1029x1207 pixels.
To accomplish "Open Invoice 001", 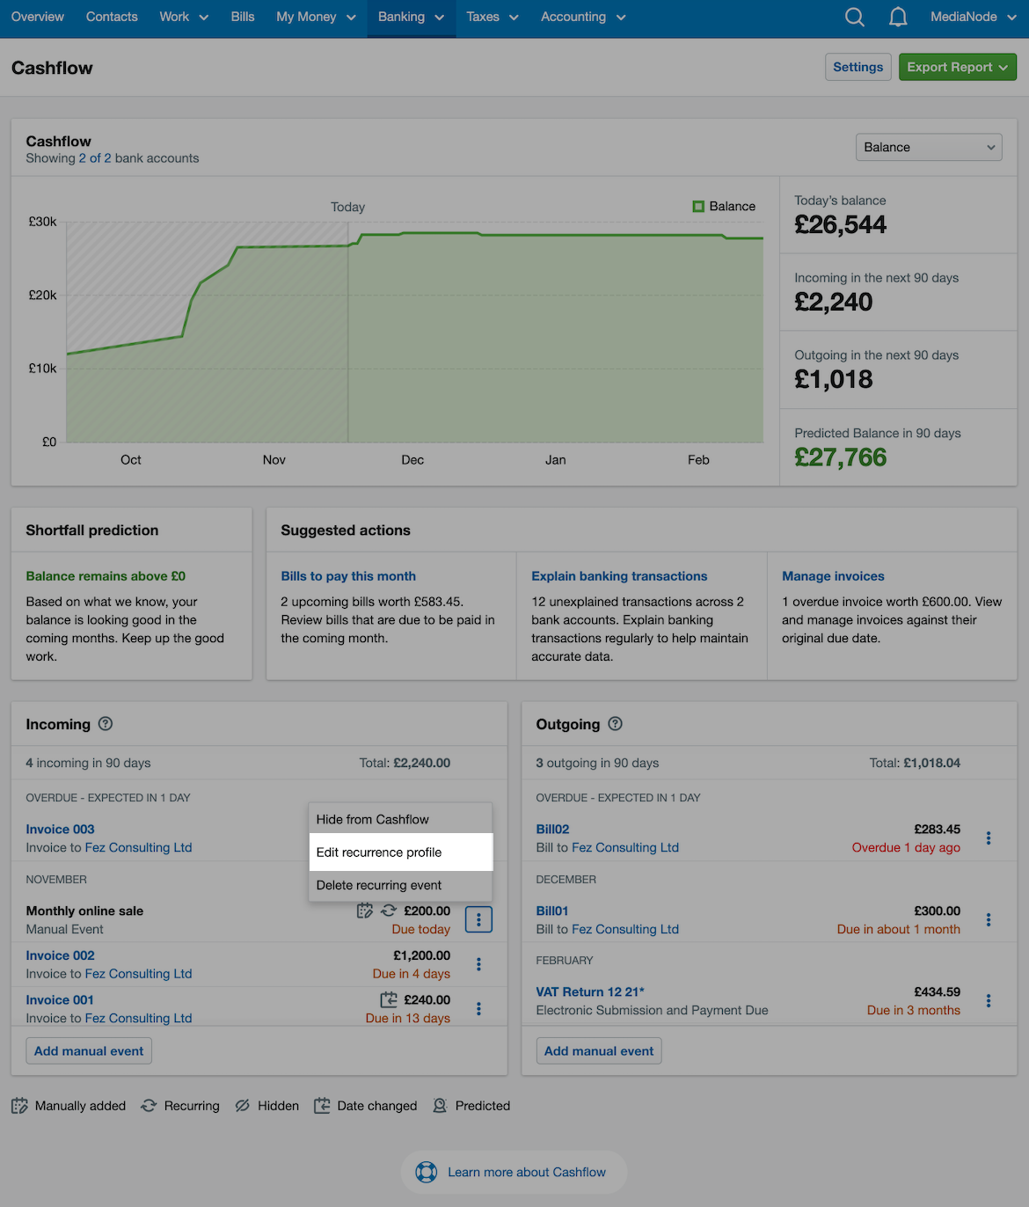I will (60, 999).
